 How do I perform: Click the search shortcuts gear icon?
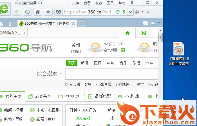click(66, 84)
